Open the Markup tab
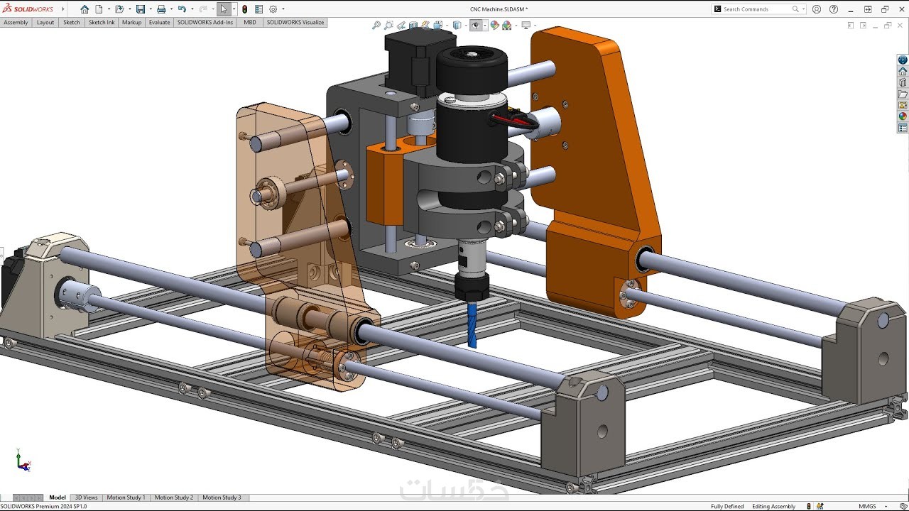The width and height of the screenshot is (909, 511). pos(132,23)
